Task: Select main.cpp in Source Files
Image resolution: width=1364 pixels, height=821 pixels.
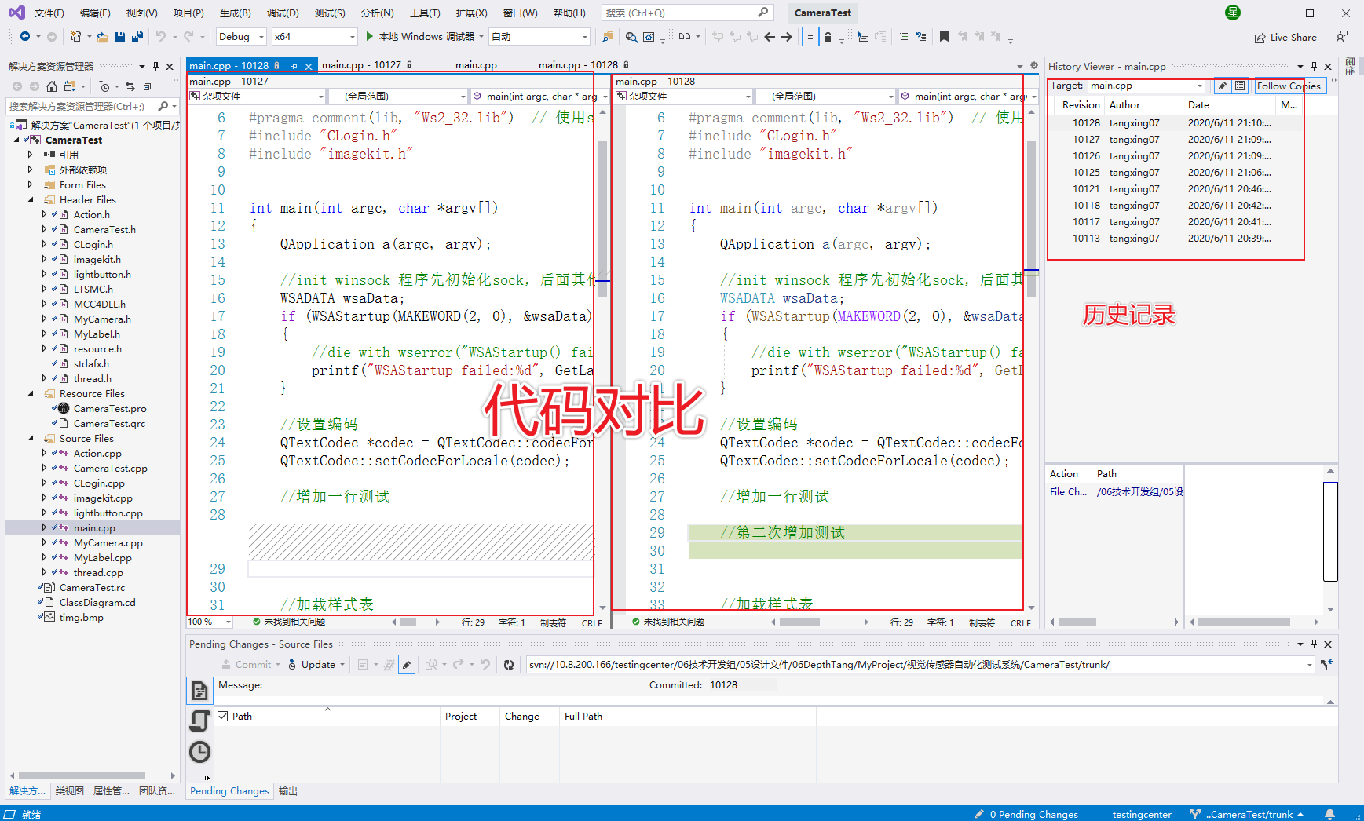Action: [93, 527]
